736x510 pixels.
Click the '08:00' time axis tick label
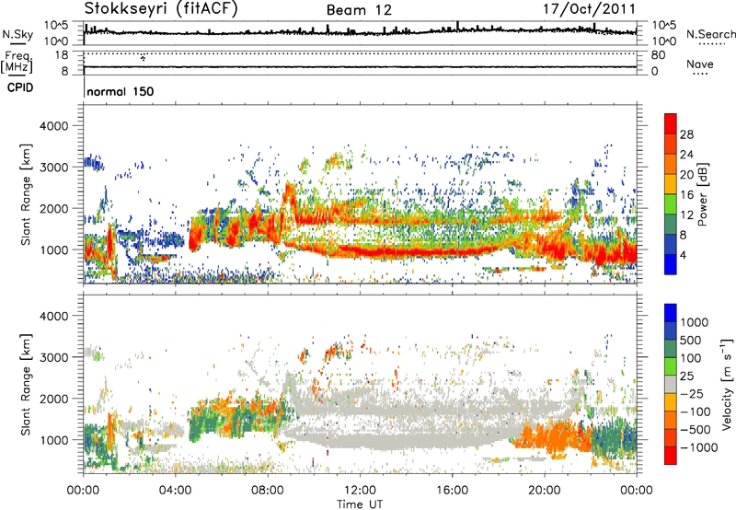(x=268, y=491)
